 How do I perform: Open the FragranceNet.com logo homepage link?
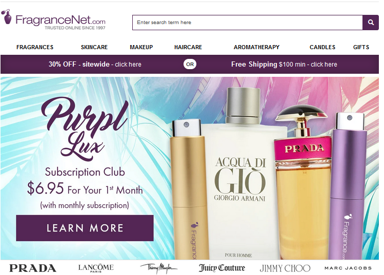coord(53,20)
